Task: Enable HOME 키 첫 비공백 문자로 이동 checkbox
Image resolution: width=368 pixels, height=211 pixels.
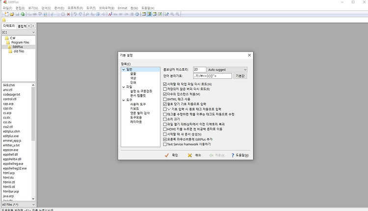Action: 165,129
